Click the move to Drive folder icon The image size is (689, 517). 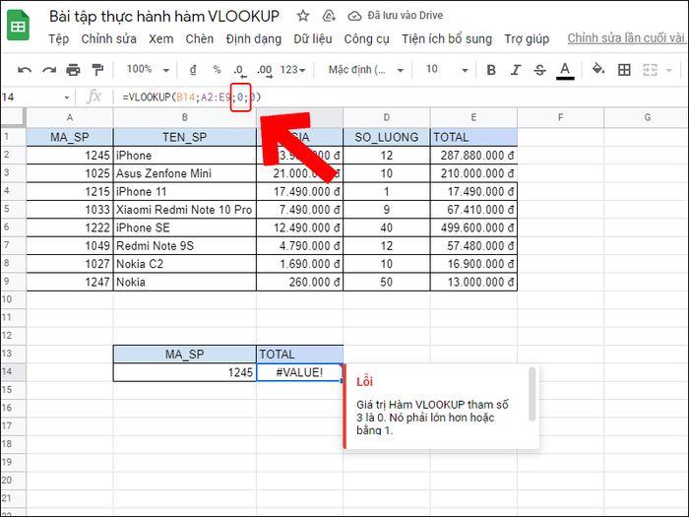[x=329, y=16]
